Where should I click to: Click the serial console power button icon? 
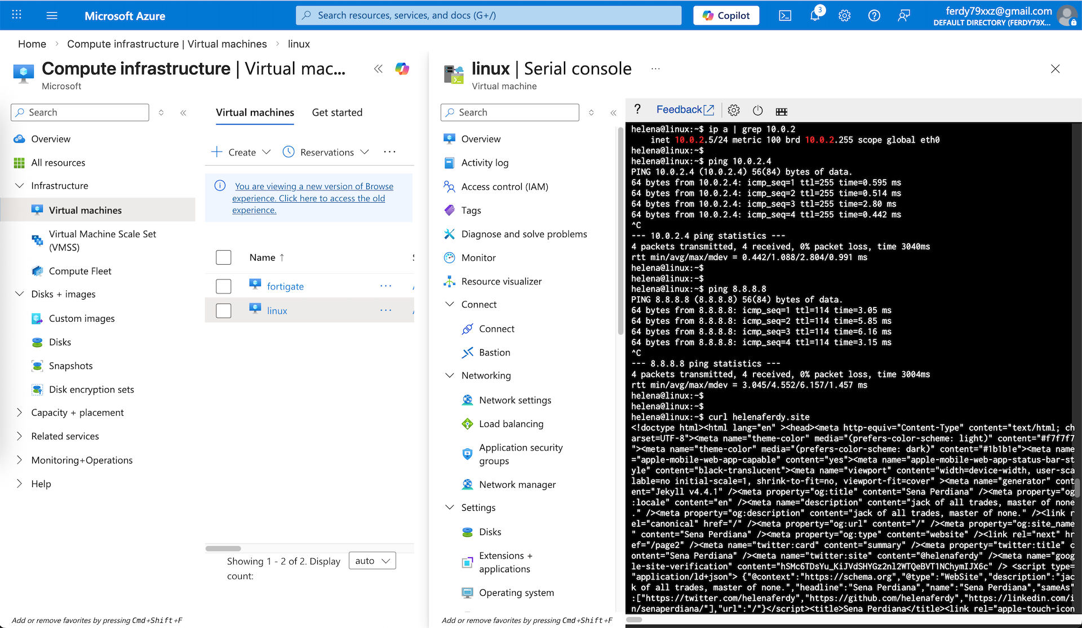757,110
